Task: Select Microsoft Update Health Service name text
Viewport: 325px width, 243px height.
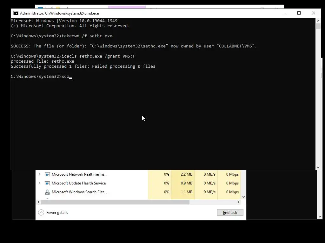Action: [79, 183]
